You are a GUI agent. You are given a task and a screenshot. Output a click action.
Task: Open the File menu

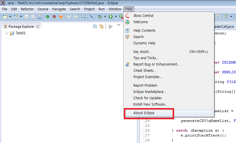[x=5, y=9]
